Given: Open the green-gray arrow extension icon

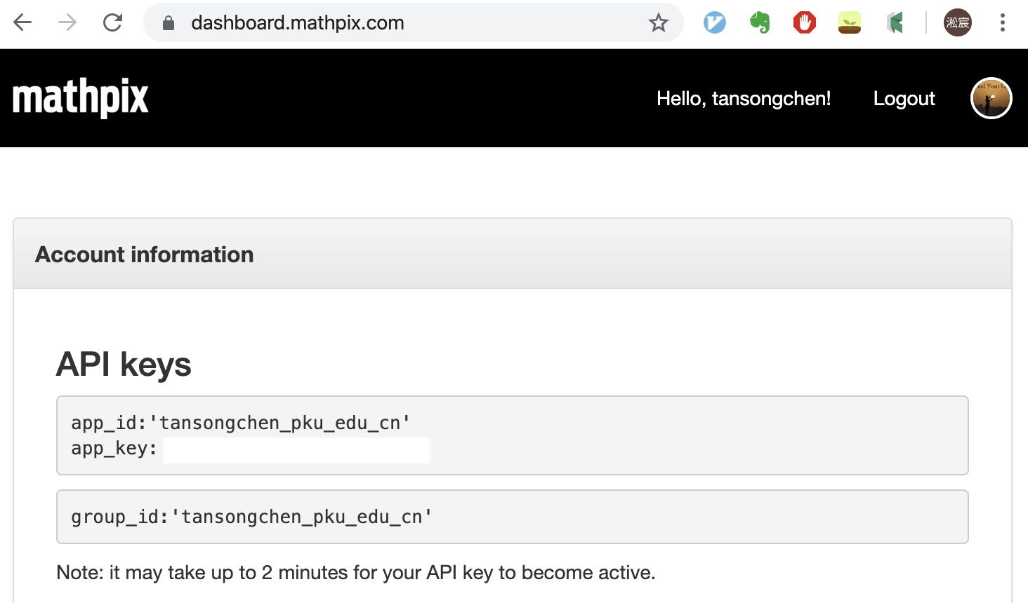Looking at the screenshot, I should point(895,23).
